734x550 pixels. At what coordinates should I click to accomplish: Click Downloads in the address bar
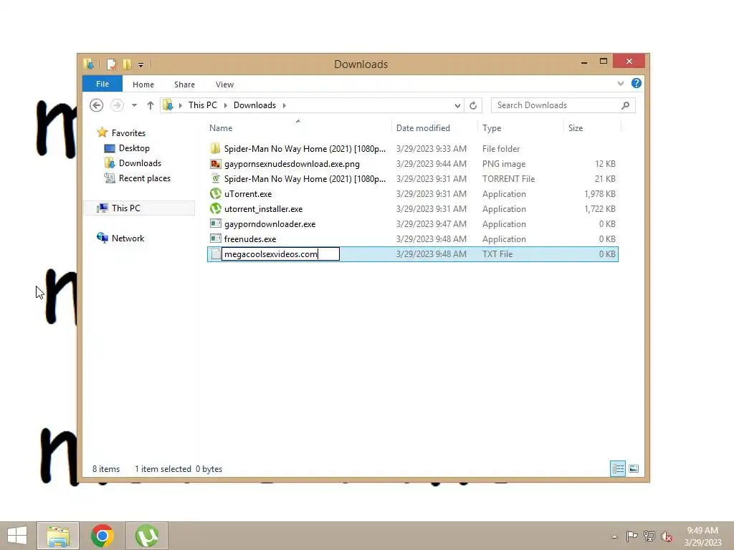point(254,105)
